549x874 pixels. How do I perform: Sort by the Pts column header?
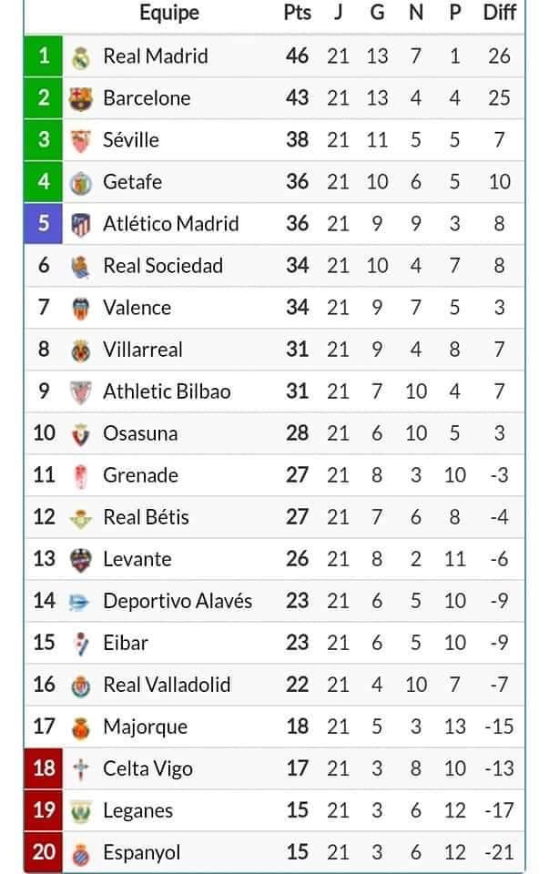(x=297, y=12)
